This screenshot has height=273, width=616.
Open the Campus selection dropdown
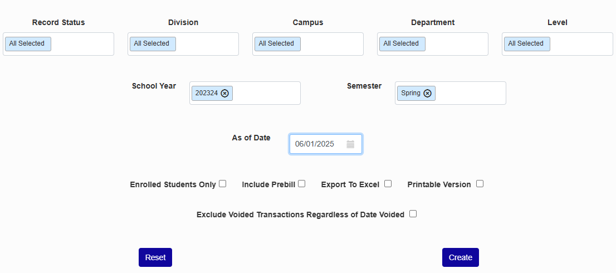331,44
